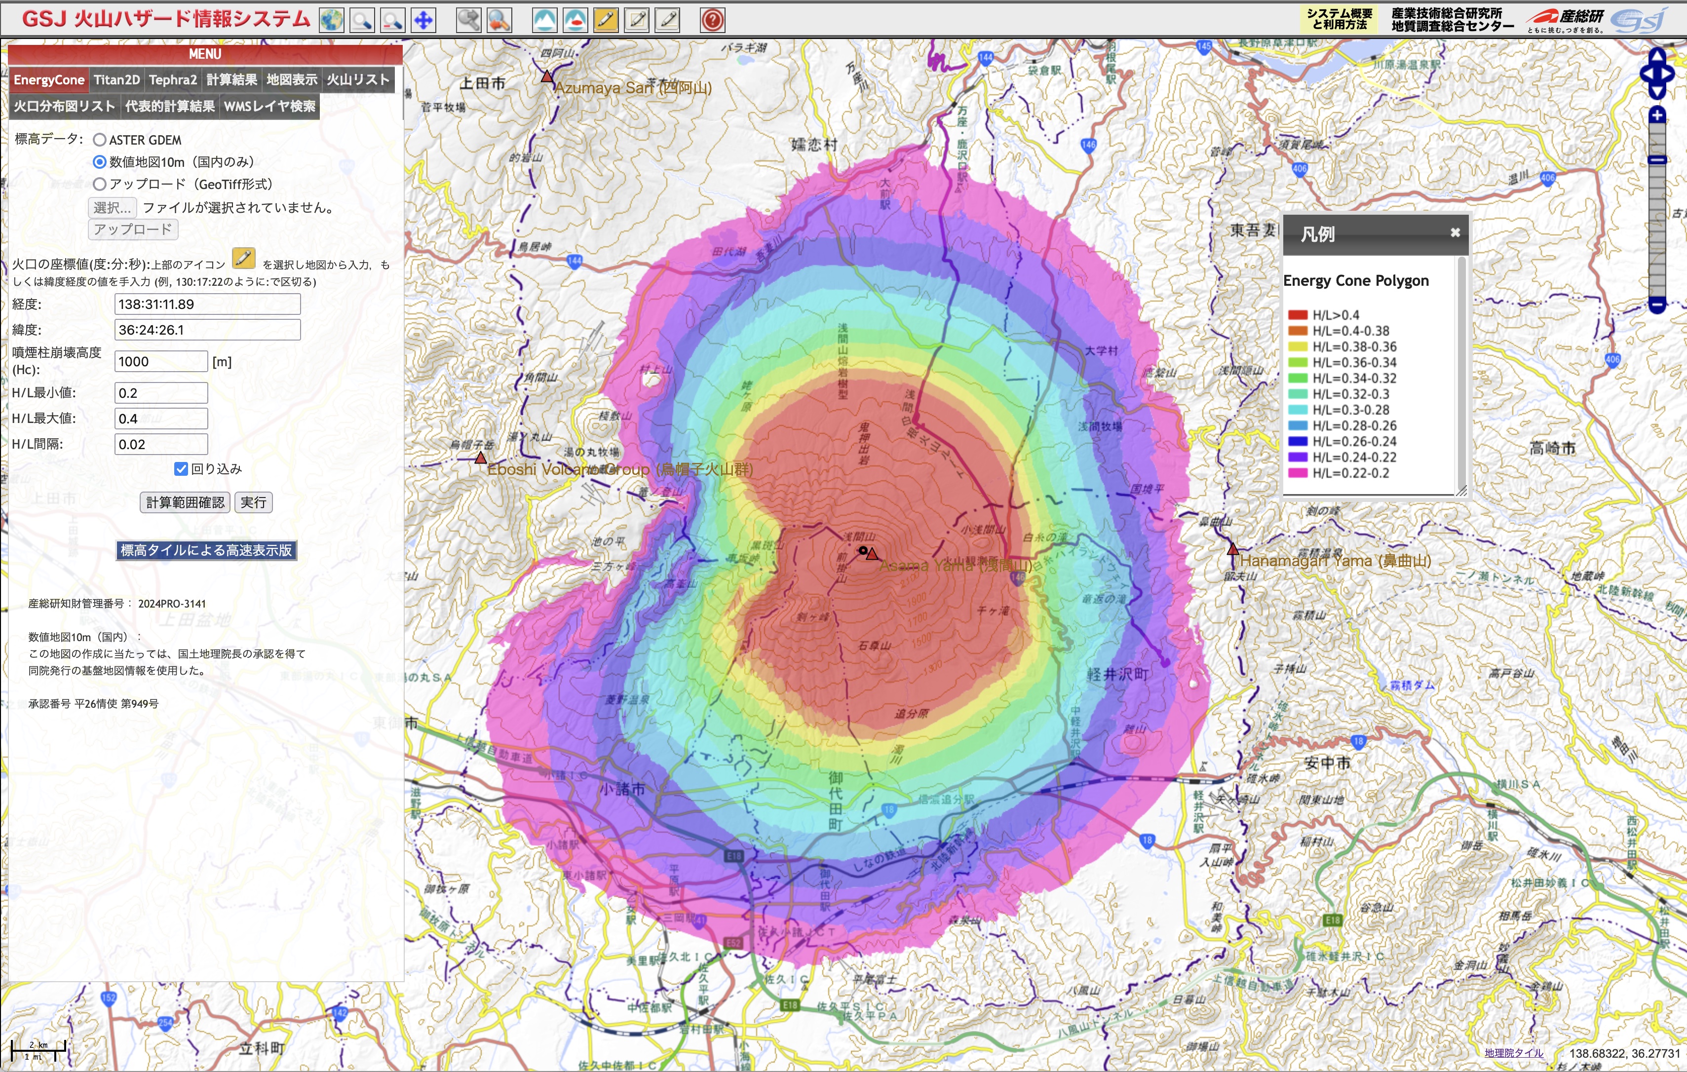Click the H/L間隔 input field

tap(161, 444)
